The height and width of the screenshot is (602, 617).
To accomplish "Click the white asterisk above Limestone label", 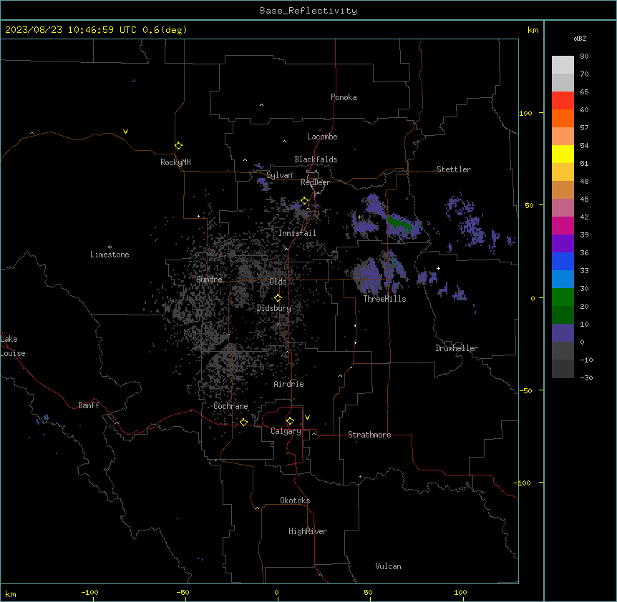I will pos(110,247).
